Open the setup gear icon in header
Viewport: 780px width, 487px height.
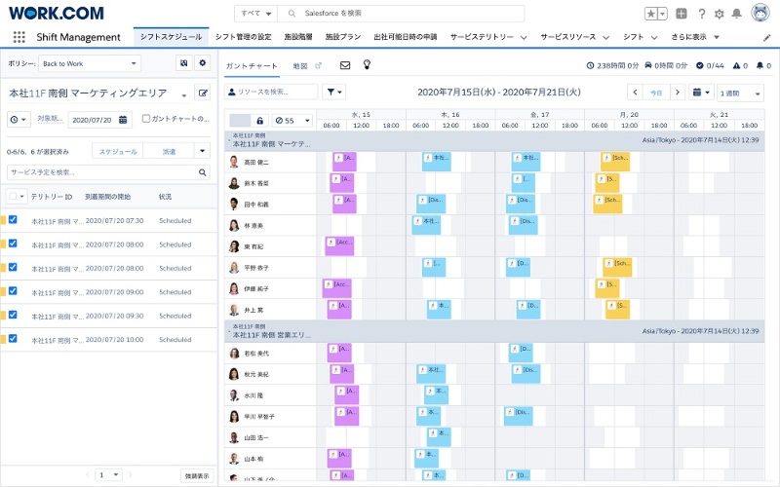(x=720, y=14)
